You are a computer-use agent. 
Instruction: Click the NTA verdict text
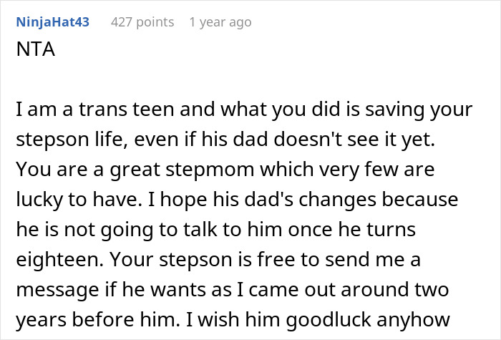pyautogui.click(x=31, y=54)
